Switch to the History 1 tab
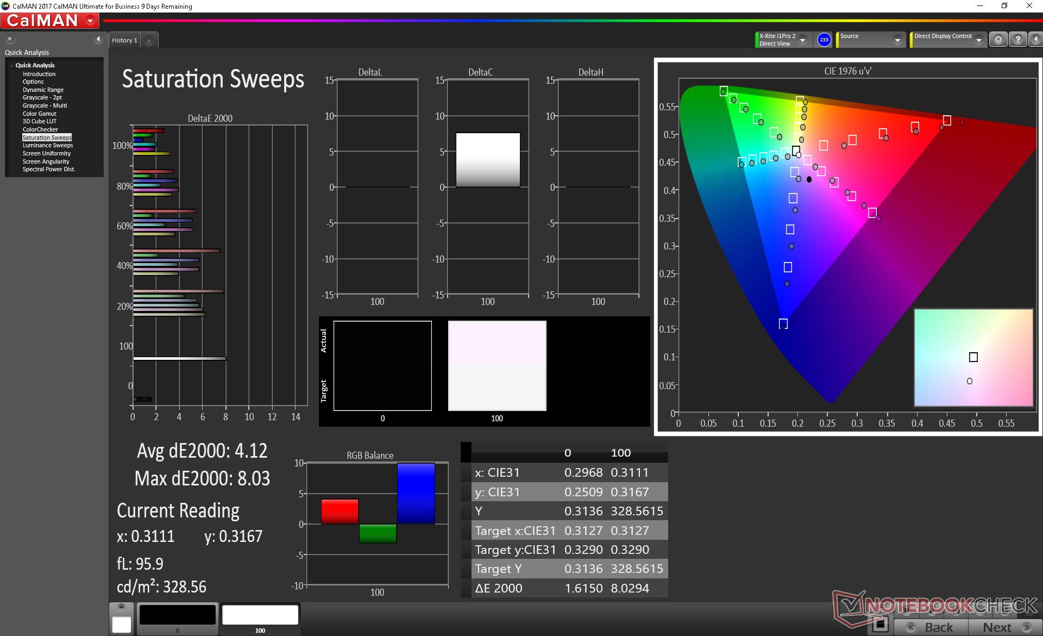 [x=124, y=40]
